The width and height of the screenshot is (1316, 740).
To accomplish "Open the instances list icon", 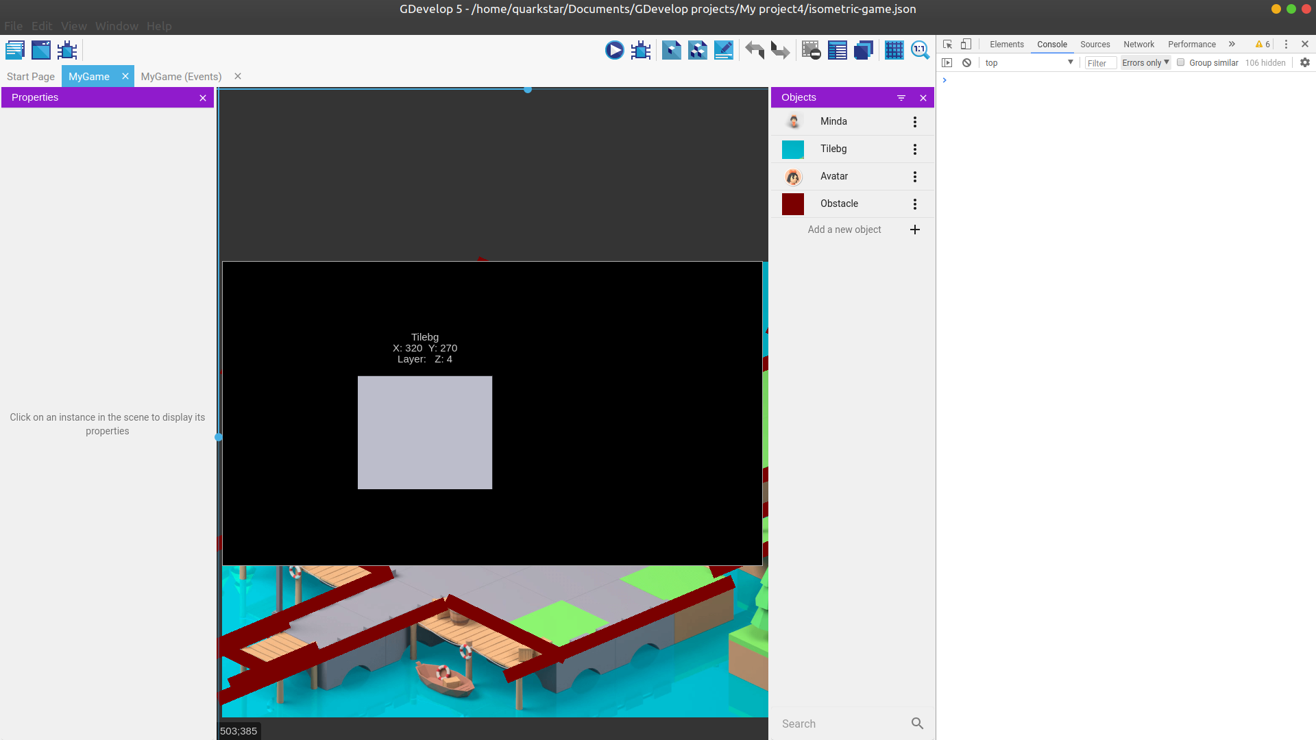I will click(838, 50).
